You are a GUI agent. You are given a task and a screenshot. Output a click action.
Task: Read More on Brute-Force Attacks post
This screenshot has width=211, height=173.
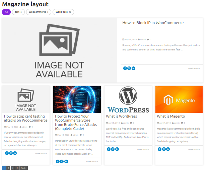pos(92,162)
